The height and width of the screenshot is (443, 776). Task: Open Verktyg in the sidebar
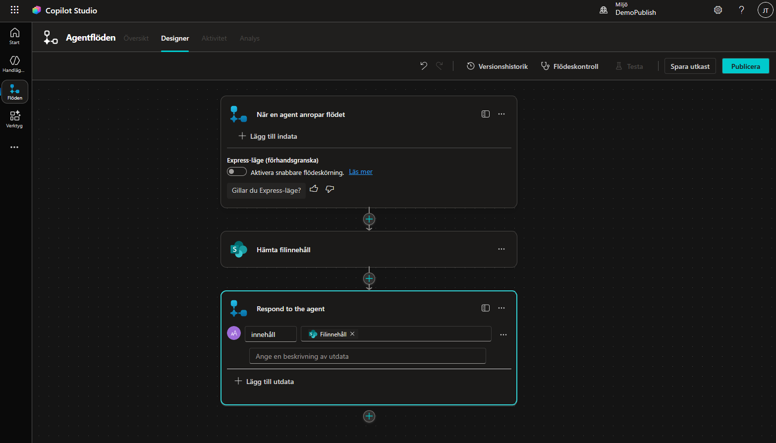(15, 119)
